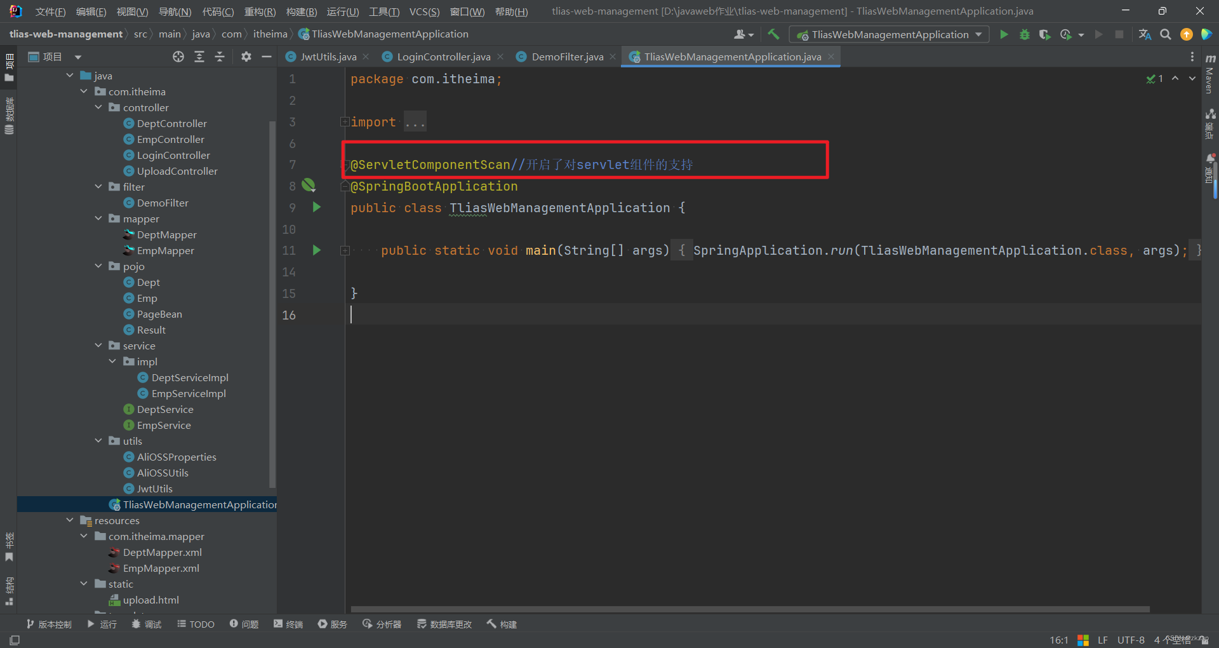Open the 编辑(E) menu
Viewport: 1219px width, 648px height.
[91, 11]
